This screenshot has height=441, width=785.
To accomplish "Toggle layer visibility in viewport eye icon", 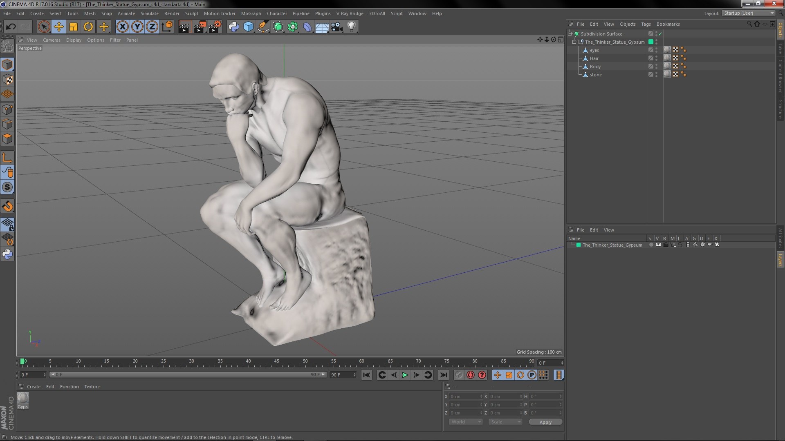I will point(658,245).
